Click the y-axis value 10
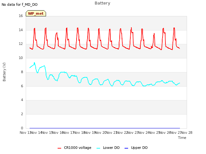This screenshot has width=206, height=154. click(x=21, y=58)
